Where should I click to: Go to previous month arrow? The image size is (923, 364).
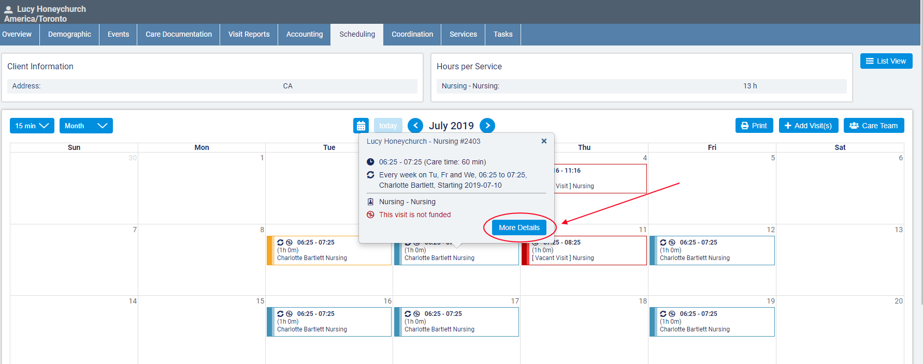[415, 126]
